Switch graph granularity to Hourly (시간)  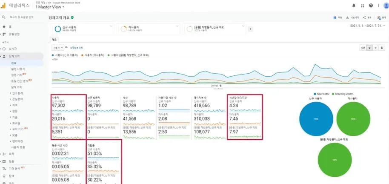[x=363, y=48]
